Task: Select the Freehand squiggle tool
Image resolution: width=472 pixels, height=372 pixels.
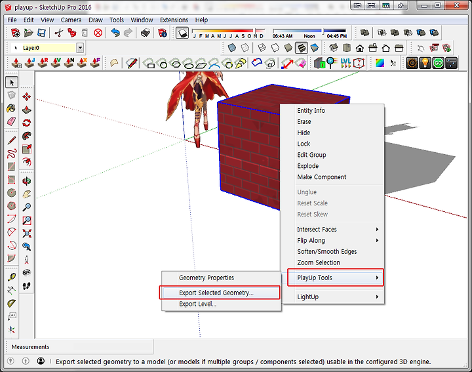Action: (11, 154)
